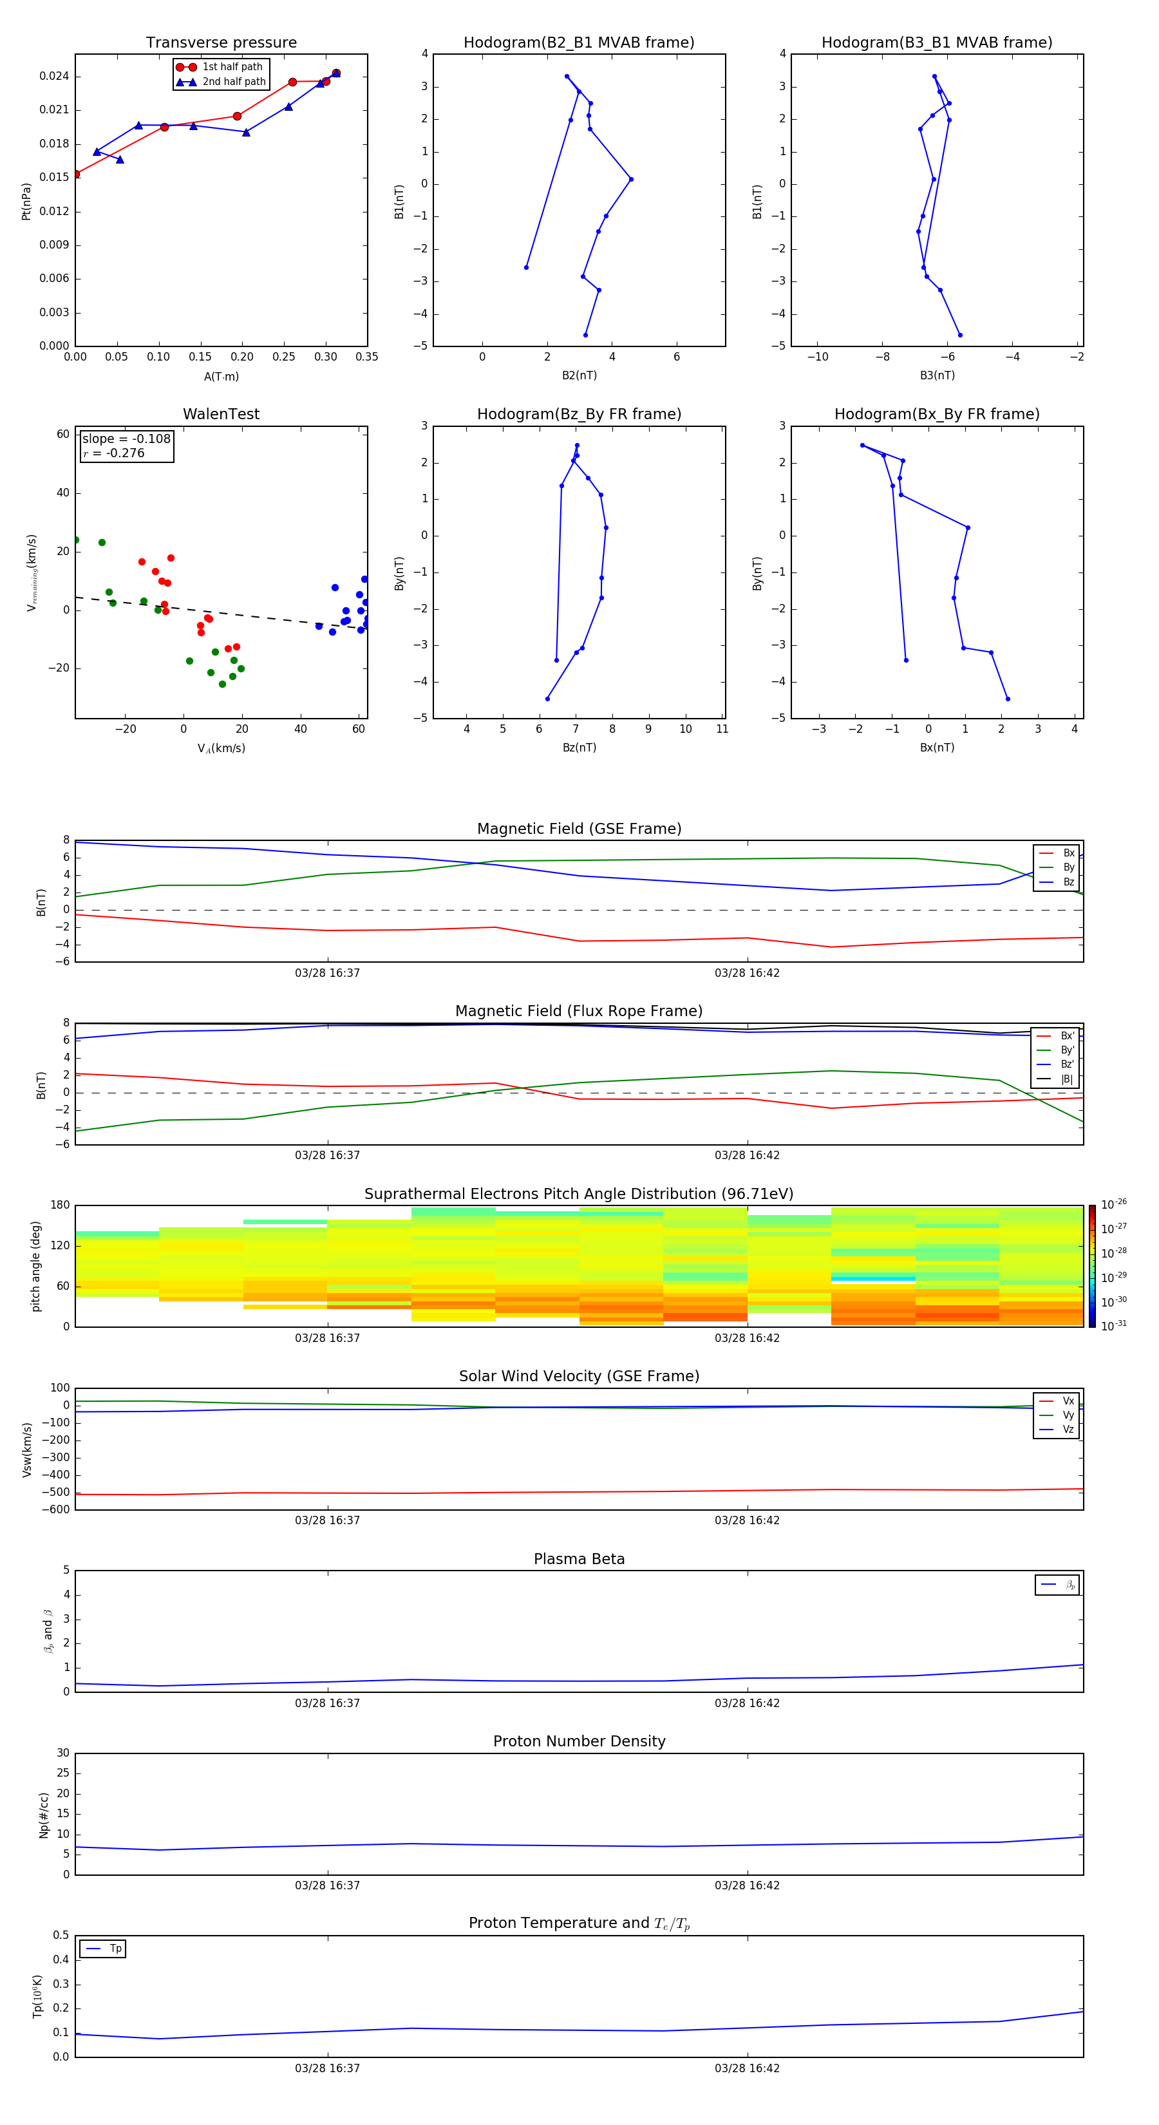Screen dimensions: 1159x2125
Task: Click the "By" entry in the GSE legend
Action: click(x=1057, y=867)
